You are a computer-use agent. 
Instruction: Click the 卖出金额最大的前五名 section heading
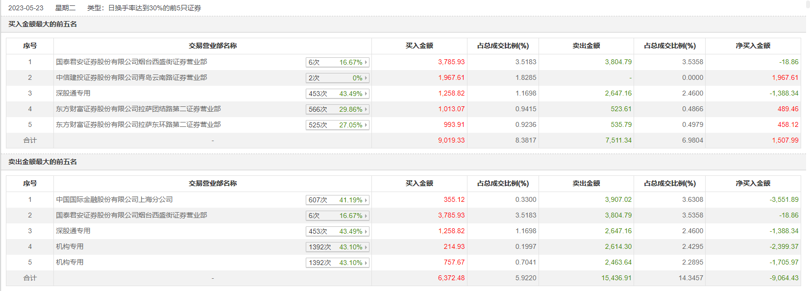[x=43, y=162]
